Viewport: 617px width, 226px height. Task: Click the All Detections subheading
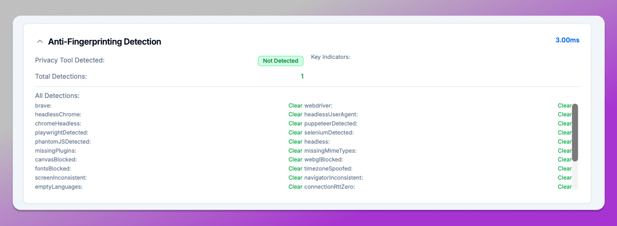point(57,96)
